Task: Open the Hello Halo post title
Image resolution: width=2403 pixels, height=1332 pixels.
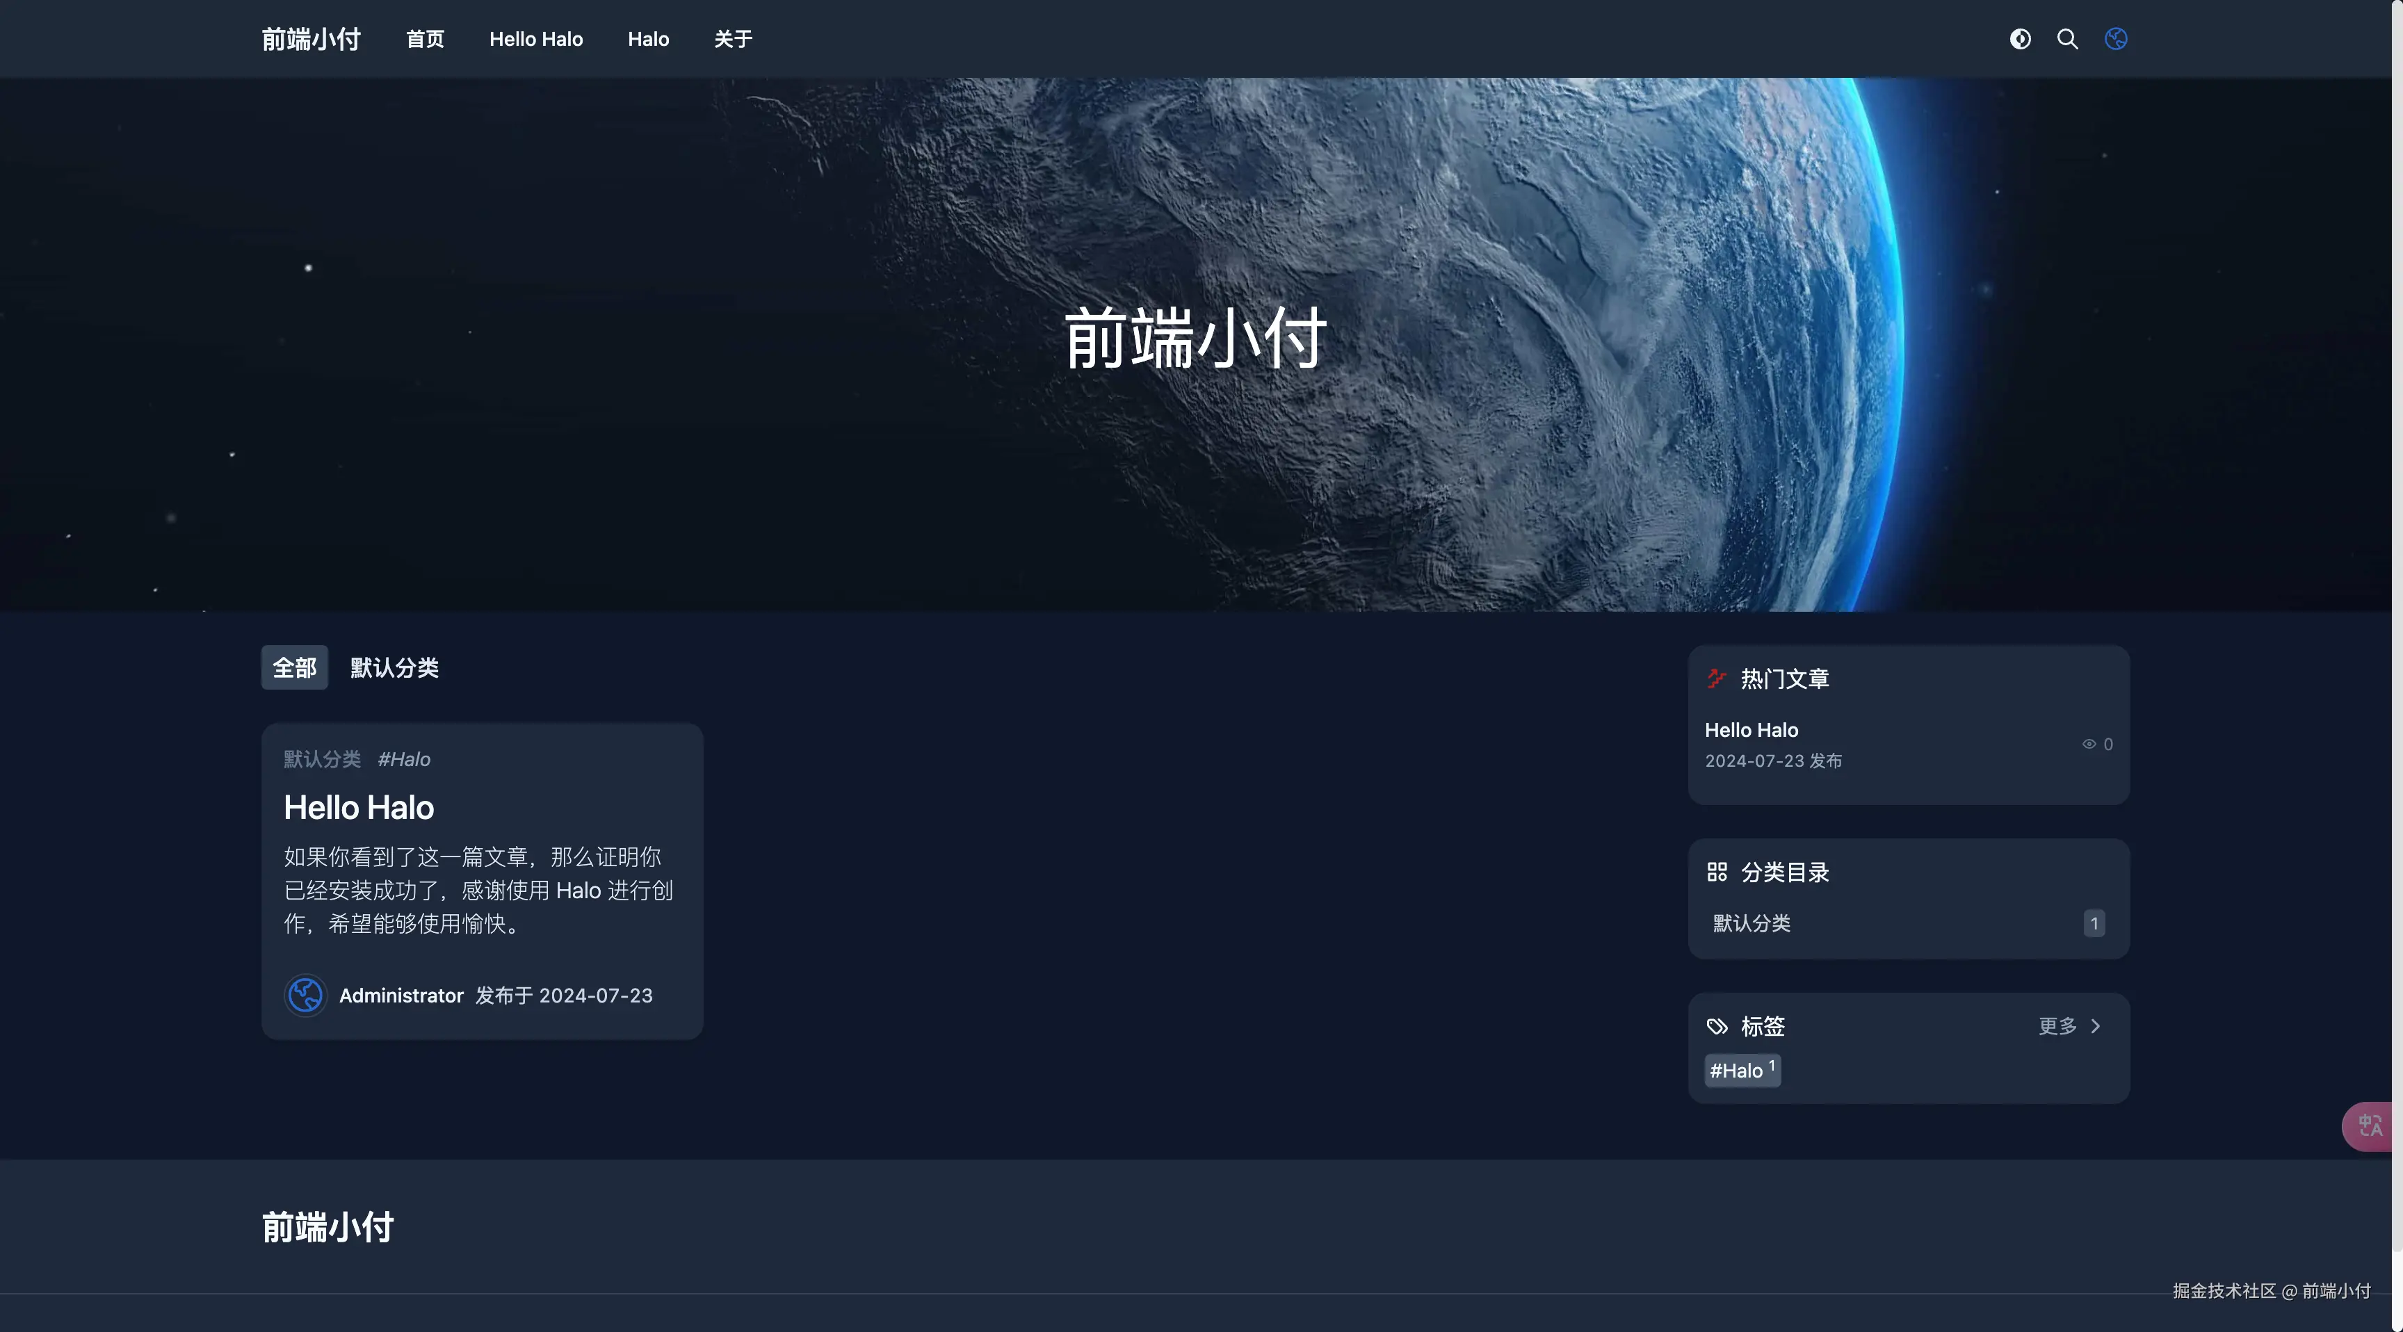Action: (358, 808)
